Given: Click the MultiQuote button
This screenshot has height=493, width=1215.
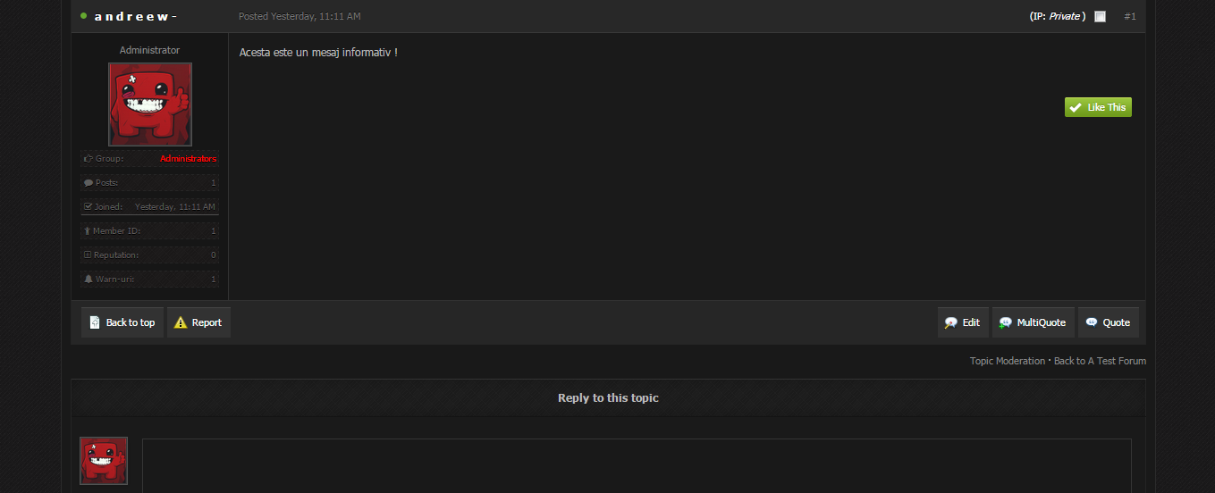Looking at the screenshot, I should point(1034,322).
